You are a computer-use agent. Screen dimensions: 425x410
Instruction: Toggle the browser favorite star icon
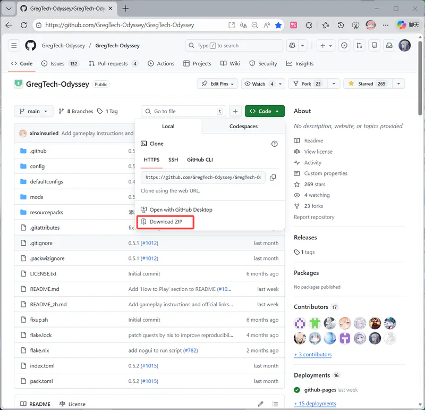278,25
